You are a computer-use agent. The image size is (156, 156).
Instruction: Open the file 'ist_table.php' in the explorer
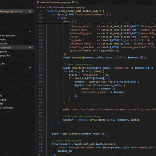point(7,108)
